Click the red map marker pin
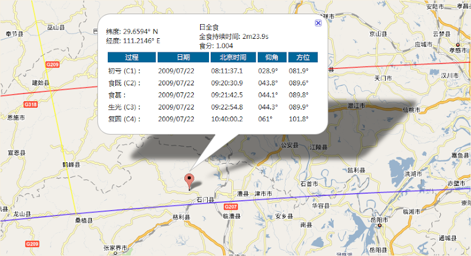471x256 pixels. [x=189, y=182]
